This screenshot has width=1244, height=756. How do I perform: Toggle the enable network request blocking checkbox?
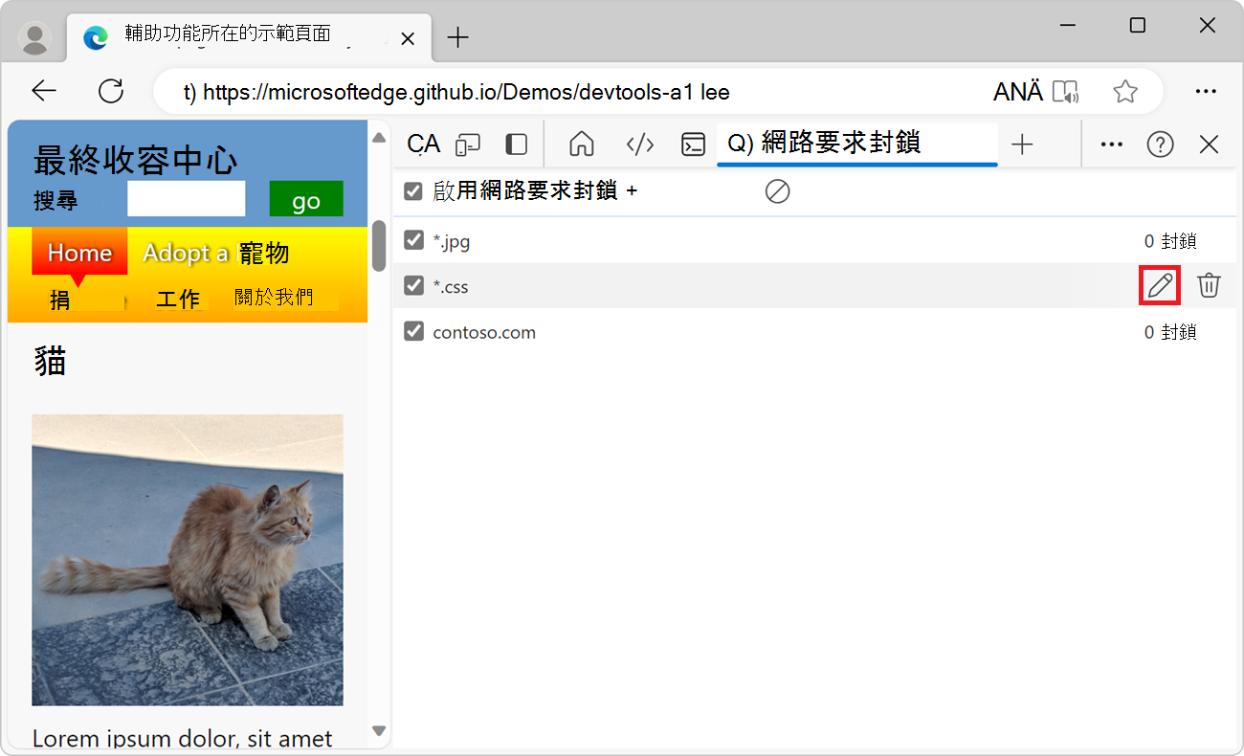413,191
